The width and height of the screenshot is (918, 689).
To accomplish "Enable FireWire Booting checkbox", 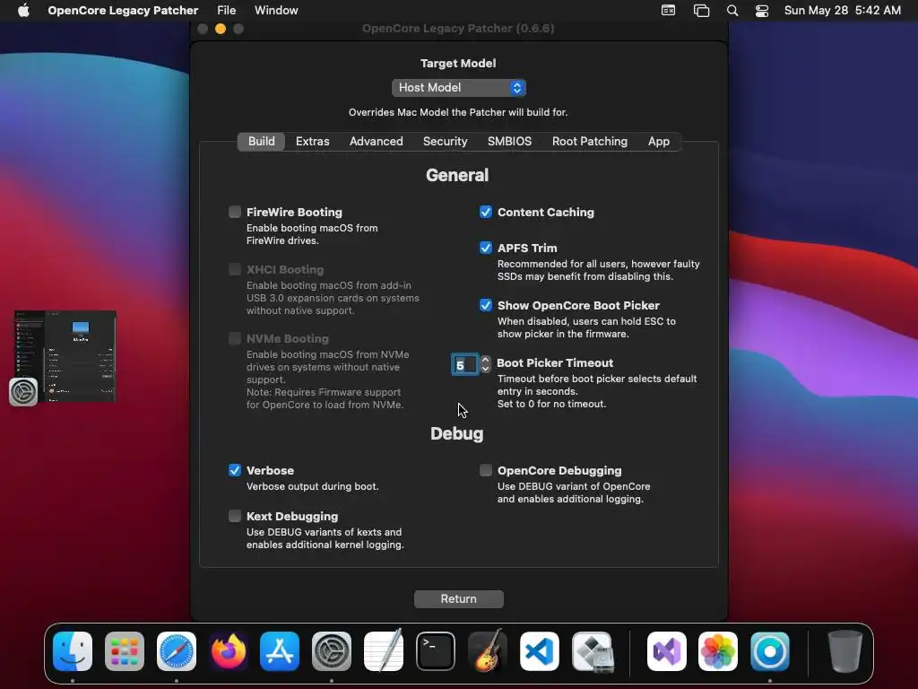I will pos(235,212).
